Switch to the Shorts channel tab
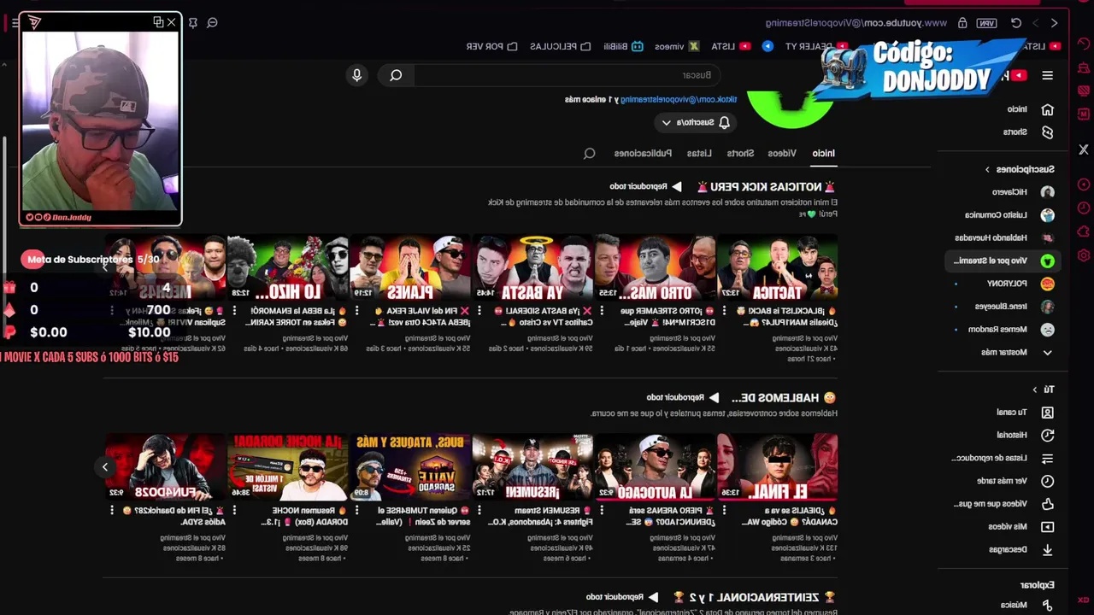 [x=741, y=154]
